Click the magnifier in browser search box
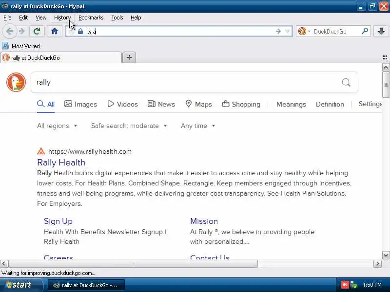Image resolution: width=390 pixels, height=292 pixels. pos(365,31)
